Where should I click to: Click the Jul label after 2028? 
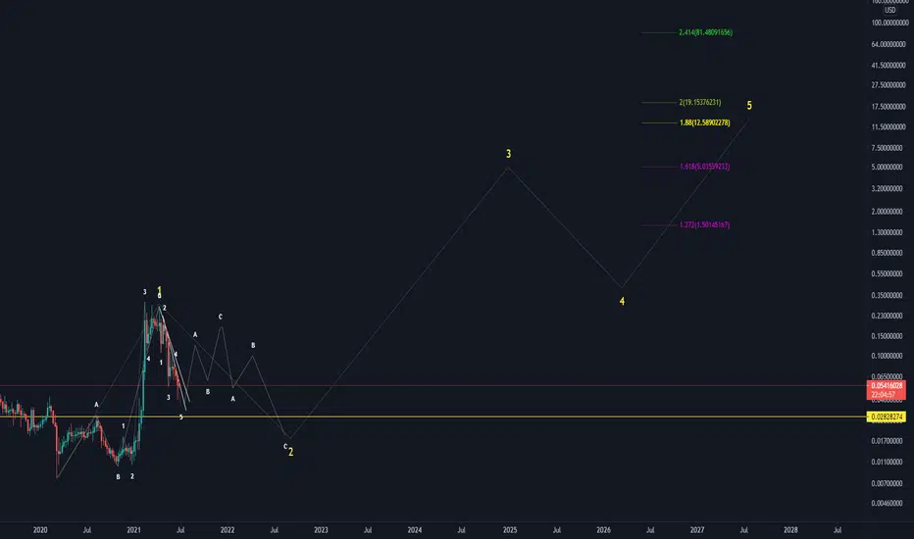pyautogui.click(x=838, y=530)
